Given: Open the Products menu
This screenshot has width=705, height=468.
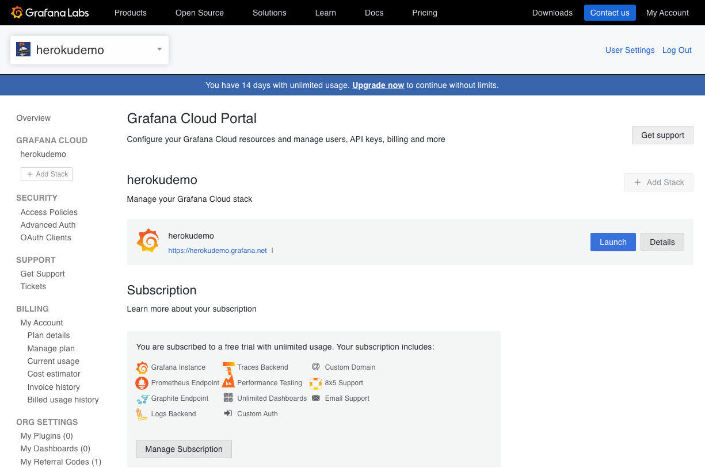Looking at the screenshot, I should [x=131, y=13].
